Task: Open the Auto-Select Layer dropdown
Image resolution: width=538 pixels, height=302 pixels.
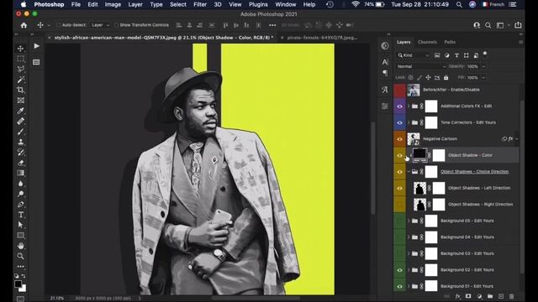Action: (100, 25)
